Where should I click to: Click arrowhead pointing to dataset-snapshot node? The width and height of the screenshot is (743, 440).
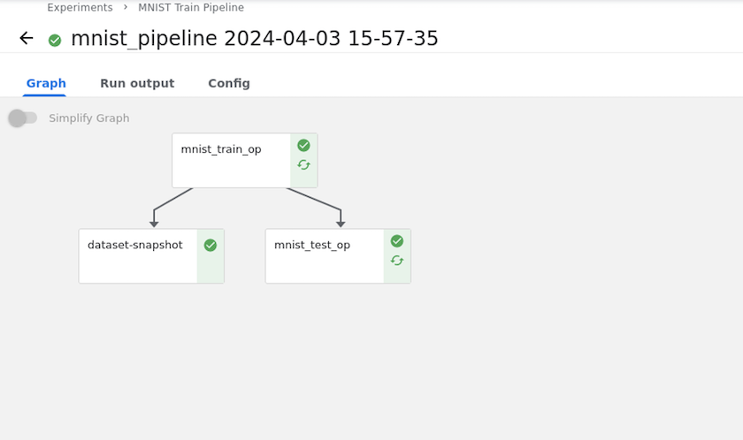click(x=154, y=224)
